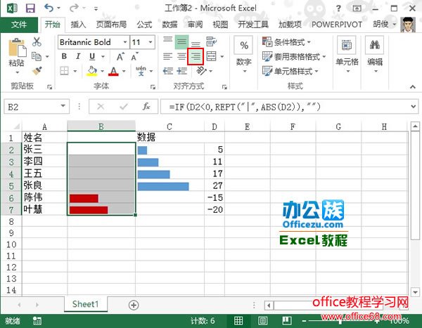
Task: Open the font name dropdown Britannic Bold
Action: [x=125, y=42]
